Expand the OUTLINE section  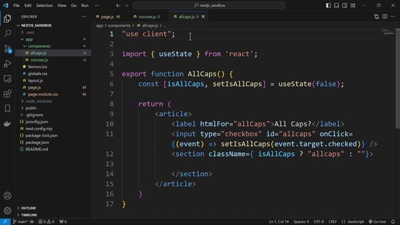tap(28, 208)
